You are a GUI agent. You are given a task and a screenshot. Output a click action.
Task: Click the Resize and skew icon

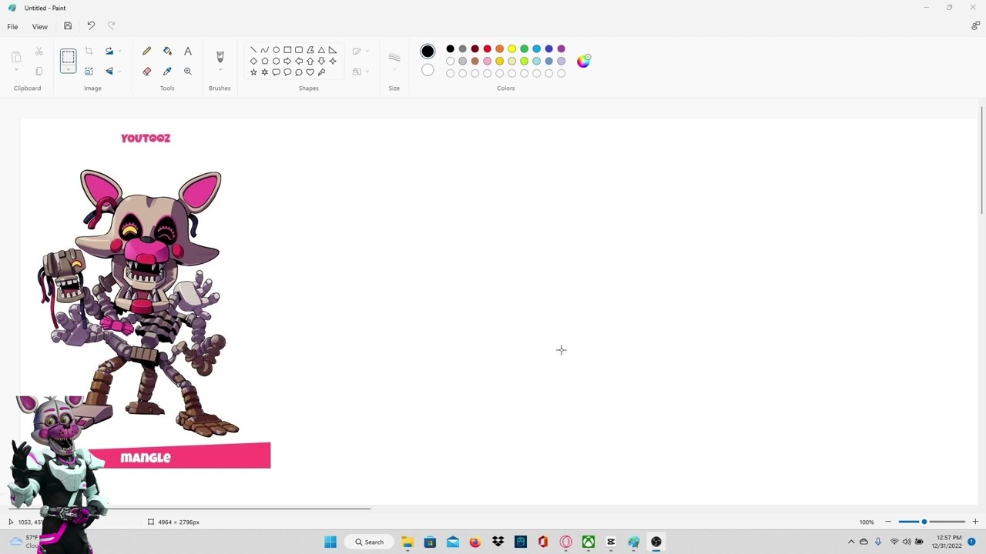89,71
